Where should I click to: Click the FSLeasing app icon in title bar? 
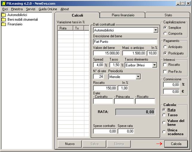(x=4, y=3)
